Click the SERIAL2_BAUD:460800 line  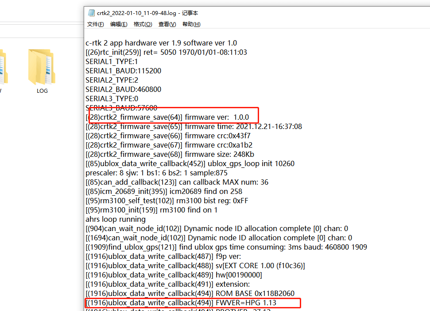123,89
